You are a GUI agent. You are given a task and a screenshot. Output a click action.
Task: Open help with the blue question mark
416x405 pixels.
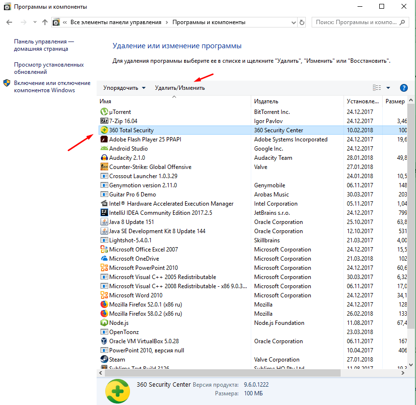403,88
